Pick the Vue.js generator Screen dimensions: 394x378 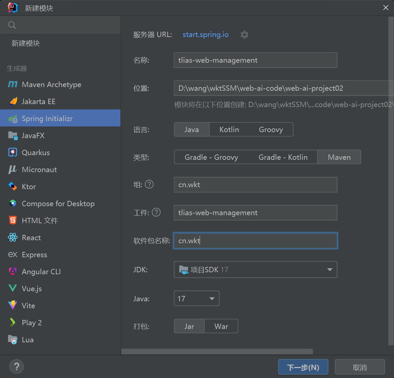(x=31, y=289)
